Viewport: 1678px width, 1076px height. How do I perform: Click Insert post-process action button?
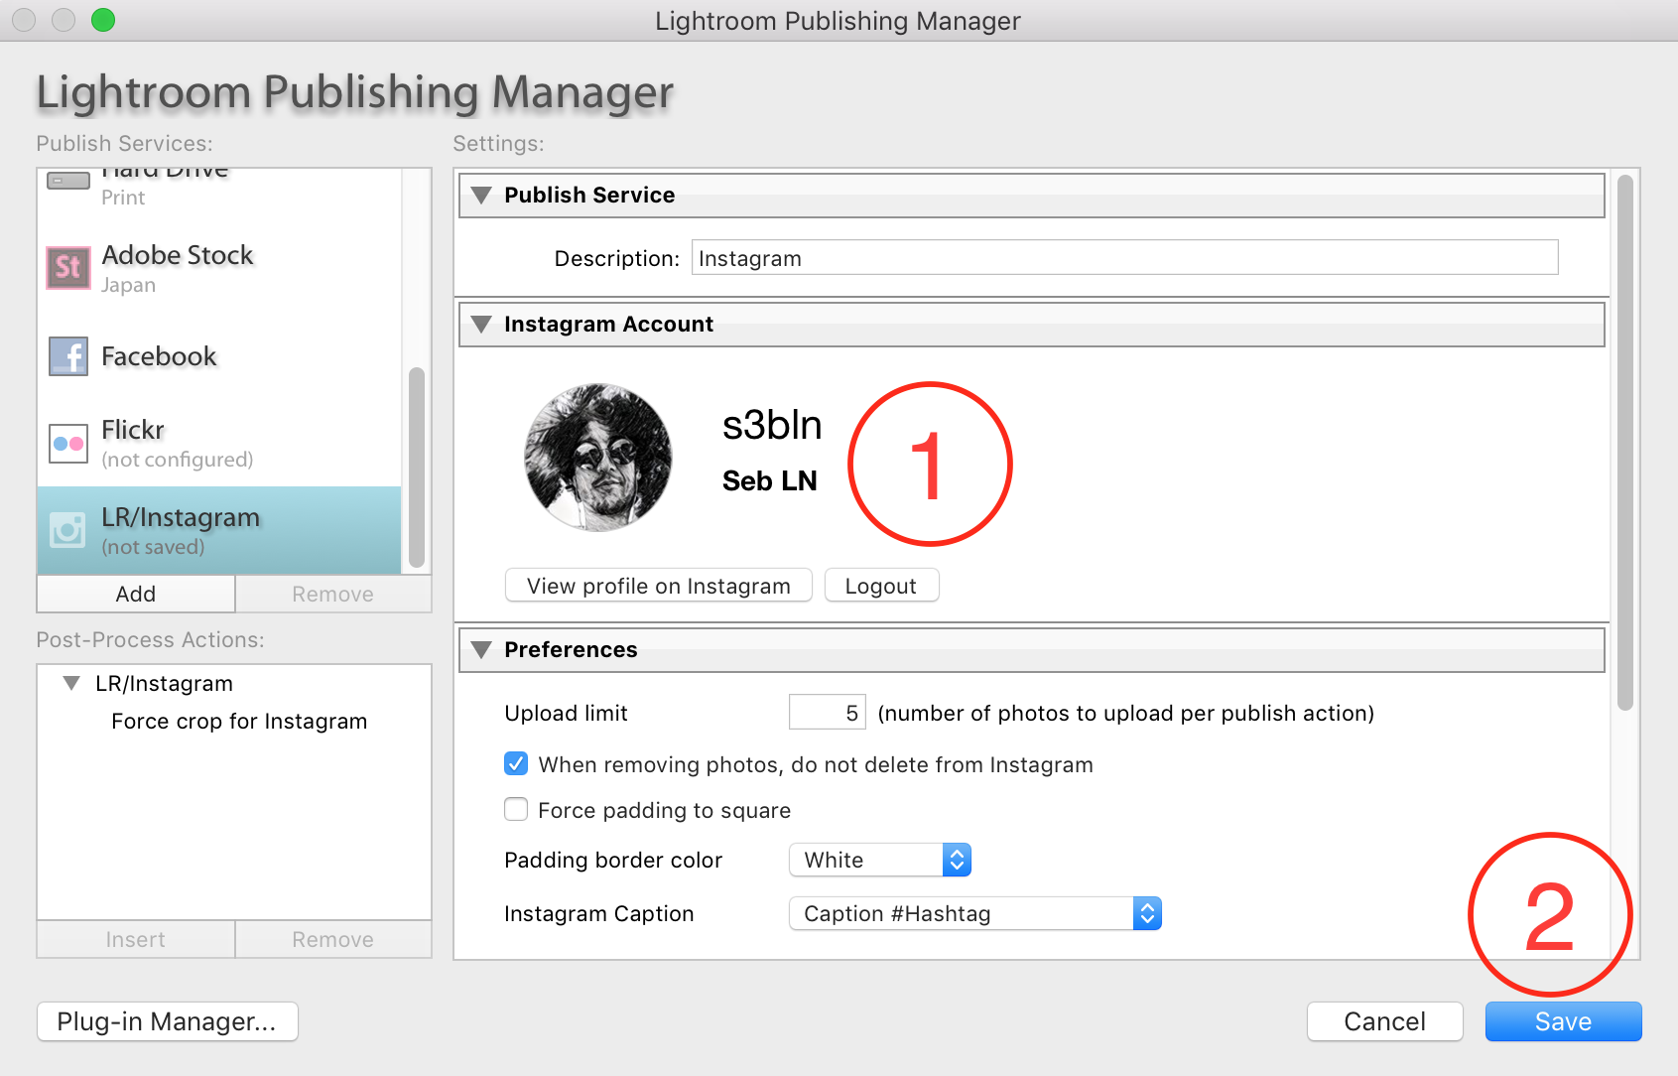click(136, 939)
